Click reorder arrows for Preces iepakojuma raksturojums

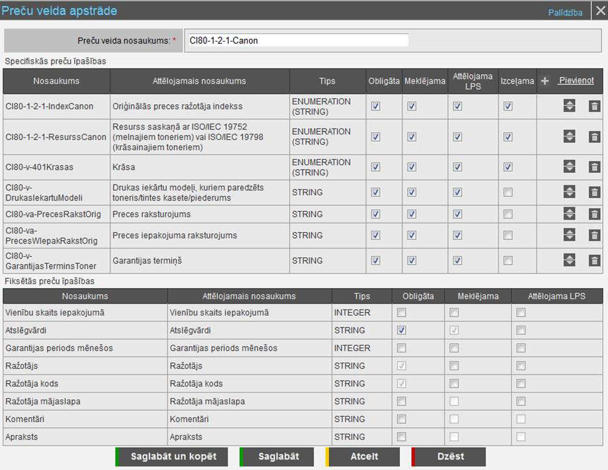569,235
